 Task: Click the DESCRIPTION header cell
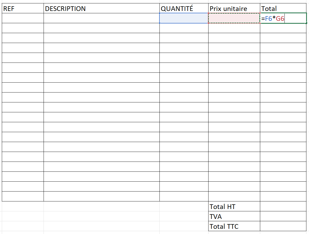click(x=102, y=9)
